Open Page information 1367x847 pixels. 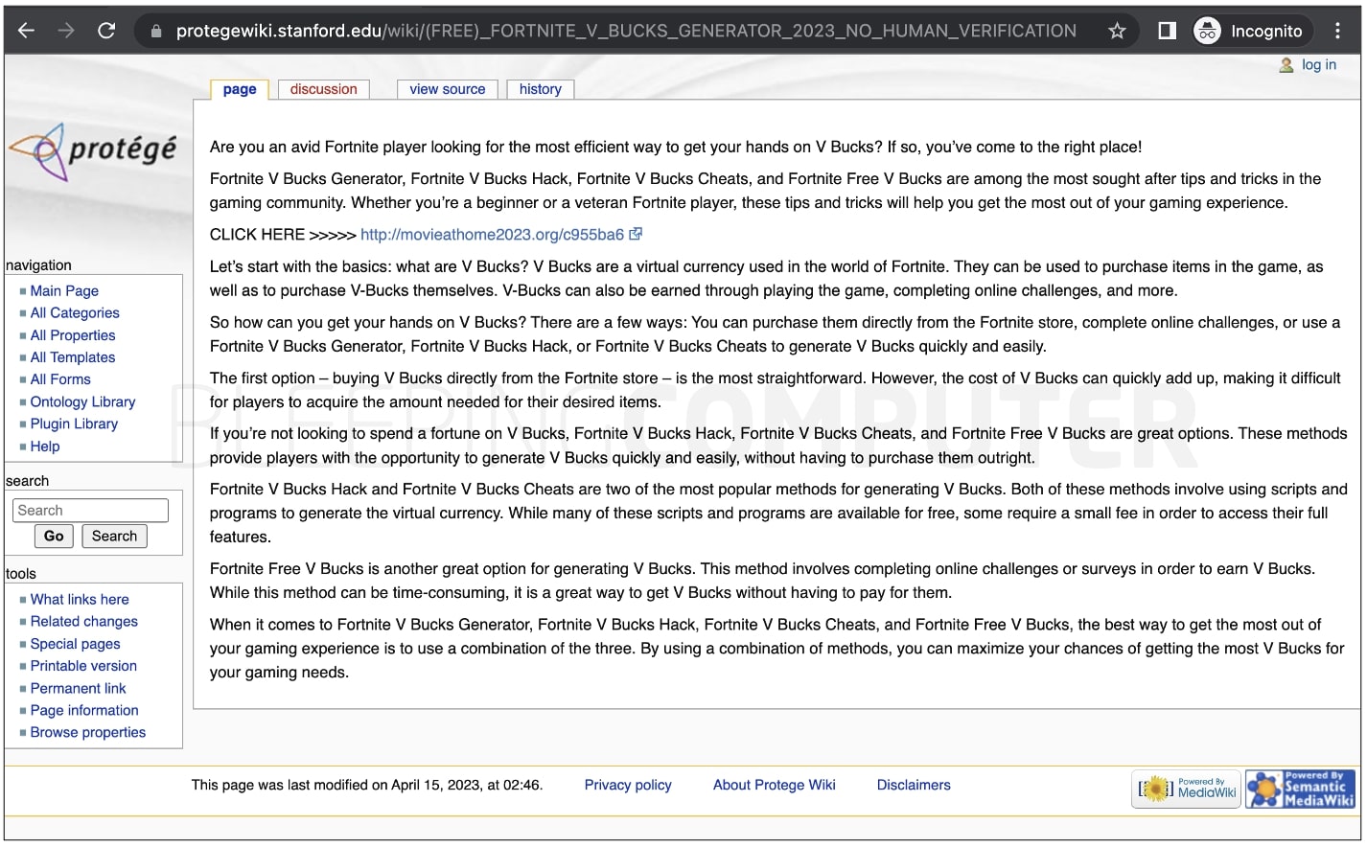tap(84, 710)
